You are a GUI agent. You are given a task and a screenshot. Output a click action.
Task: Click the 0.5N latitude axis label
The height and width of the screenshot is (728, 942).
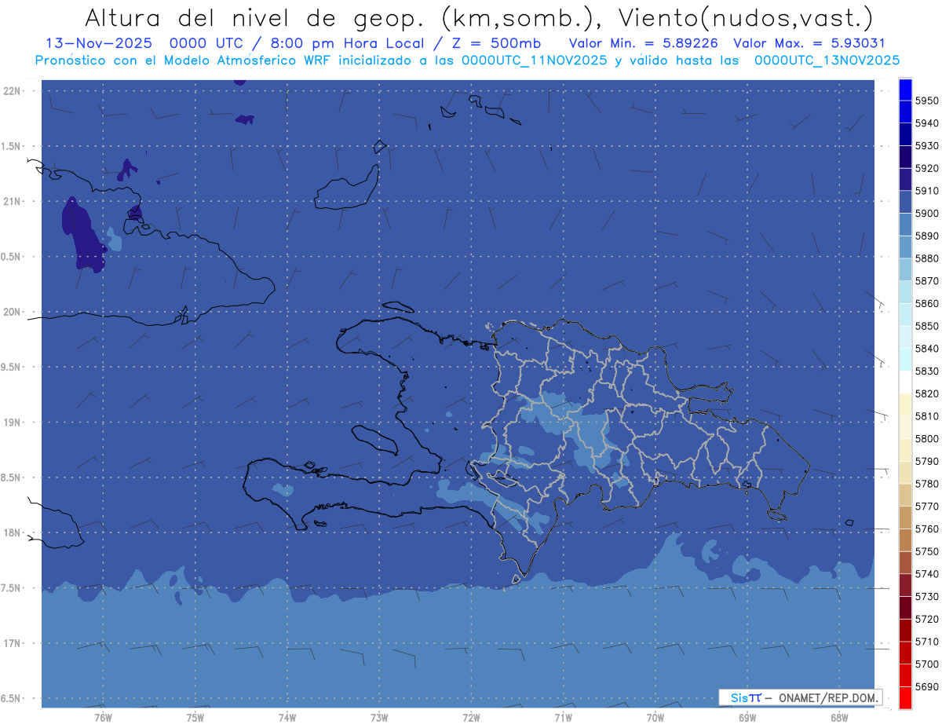coord(13,257)
